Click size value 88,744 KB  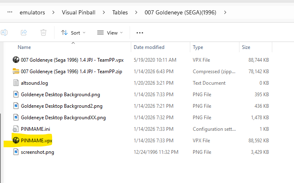259,60
